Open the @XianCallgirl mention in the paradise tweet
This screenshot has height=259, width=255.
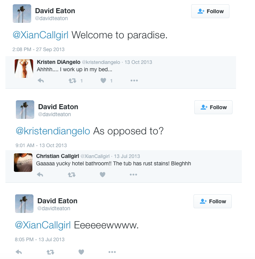pos(41,35)
